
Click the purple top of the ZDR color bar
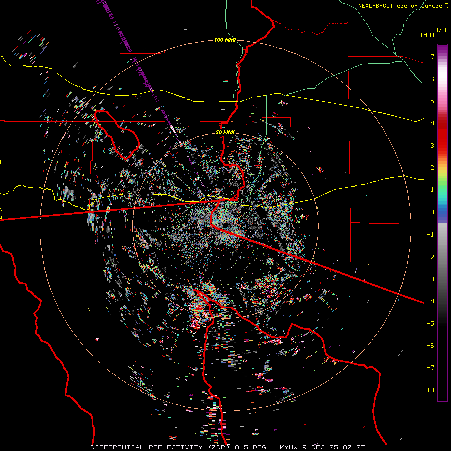442,49
